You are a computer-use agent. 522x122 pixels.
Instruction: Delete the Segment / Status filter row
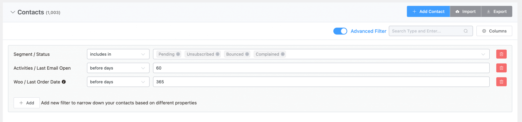point(501,54)
